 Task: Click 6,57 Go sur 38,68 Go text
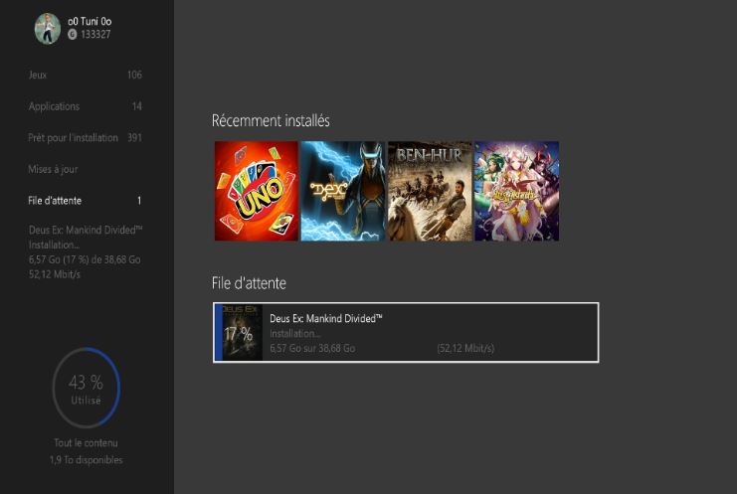[x=312, y=348]
